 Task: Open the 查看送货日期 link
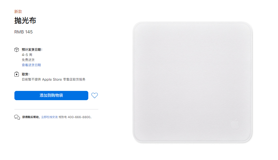(31, 65)
